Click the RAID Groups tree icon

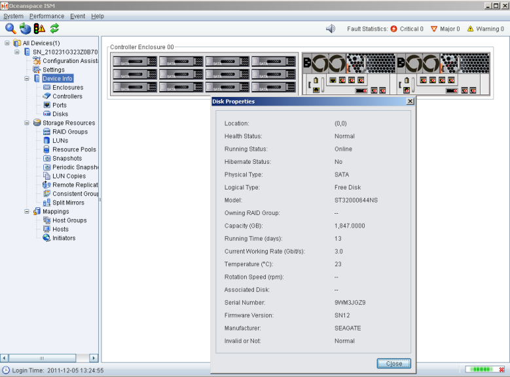click(47, 132)
